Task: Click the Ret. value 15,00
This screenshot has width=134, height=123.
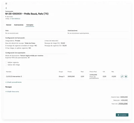Action: [x=114, y=76]
